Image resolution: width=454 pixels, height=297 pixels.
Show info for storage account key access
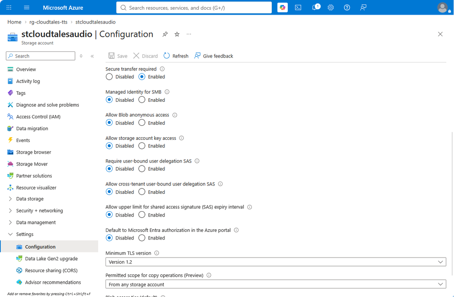click(181, 138)
